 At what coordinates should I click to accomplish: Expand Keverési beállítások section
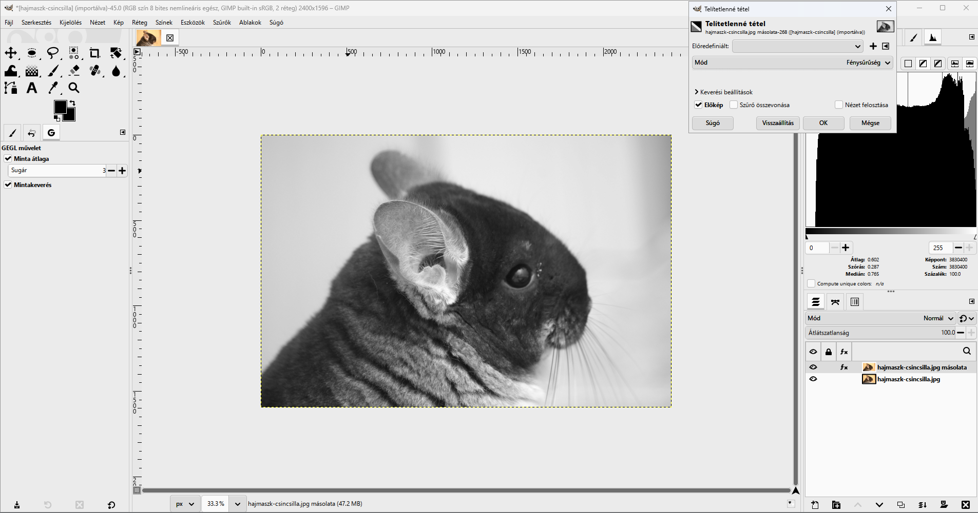coord(724,92)
